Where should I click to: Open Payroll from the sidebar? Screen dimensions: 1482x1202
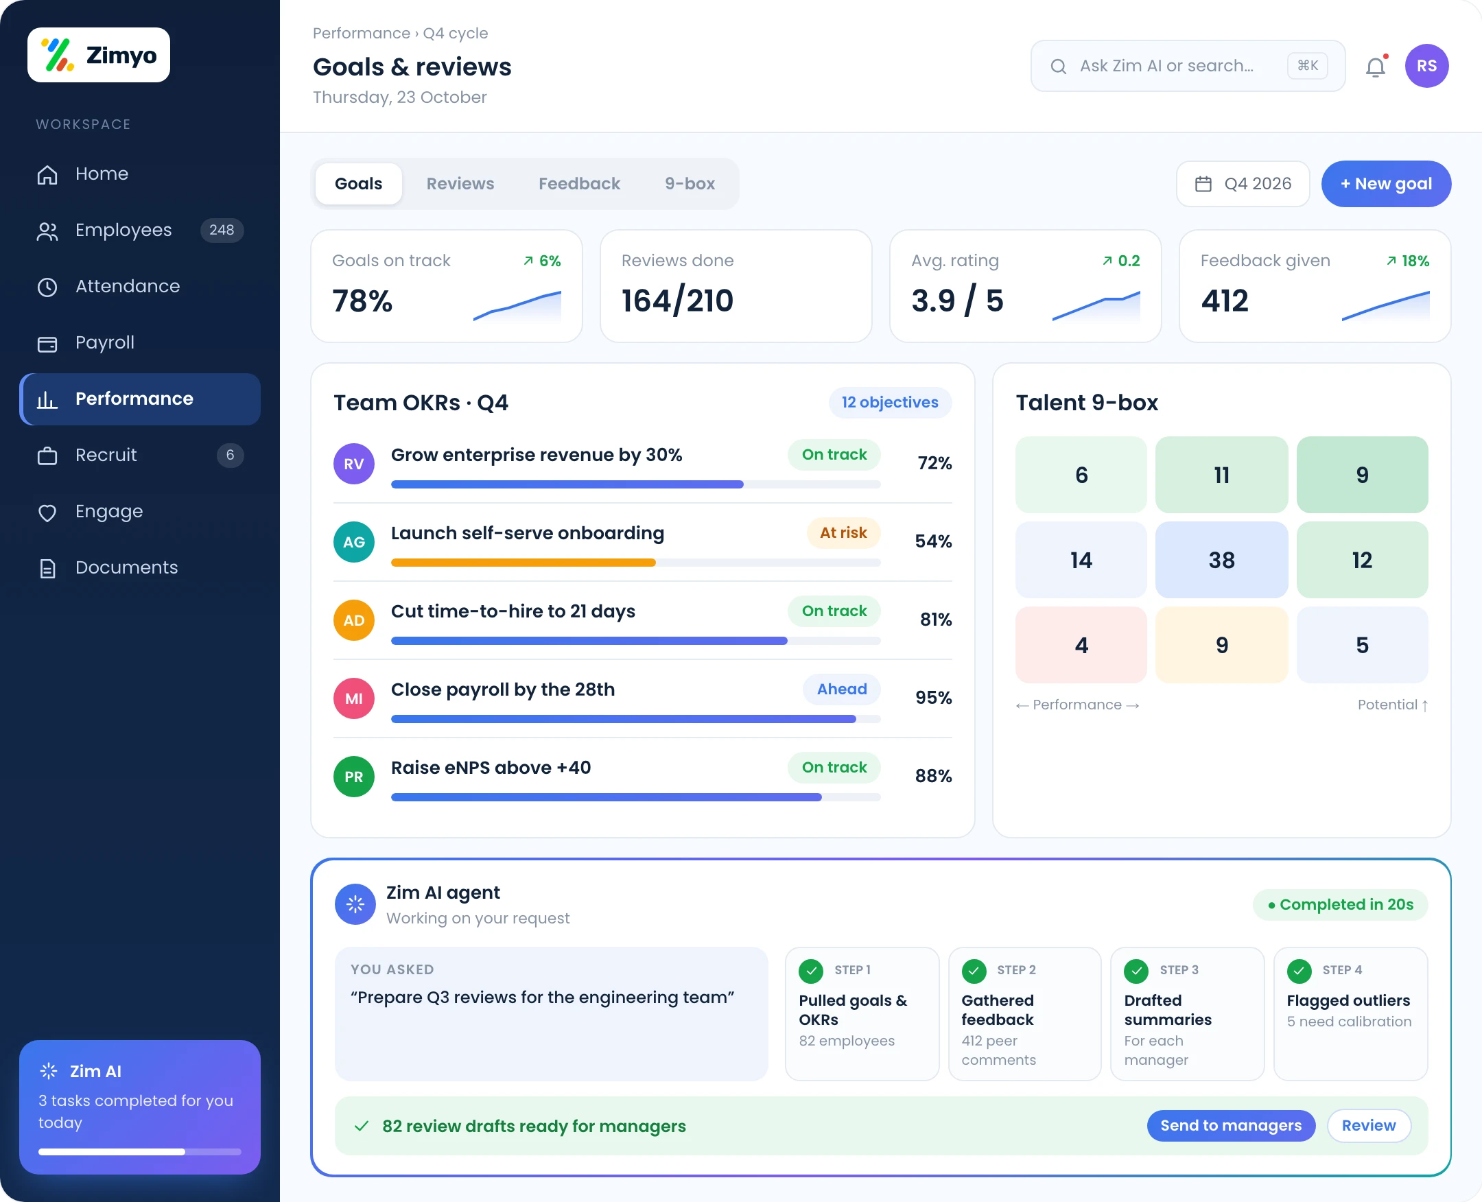coord(140,343)
